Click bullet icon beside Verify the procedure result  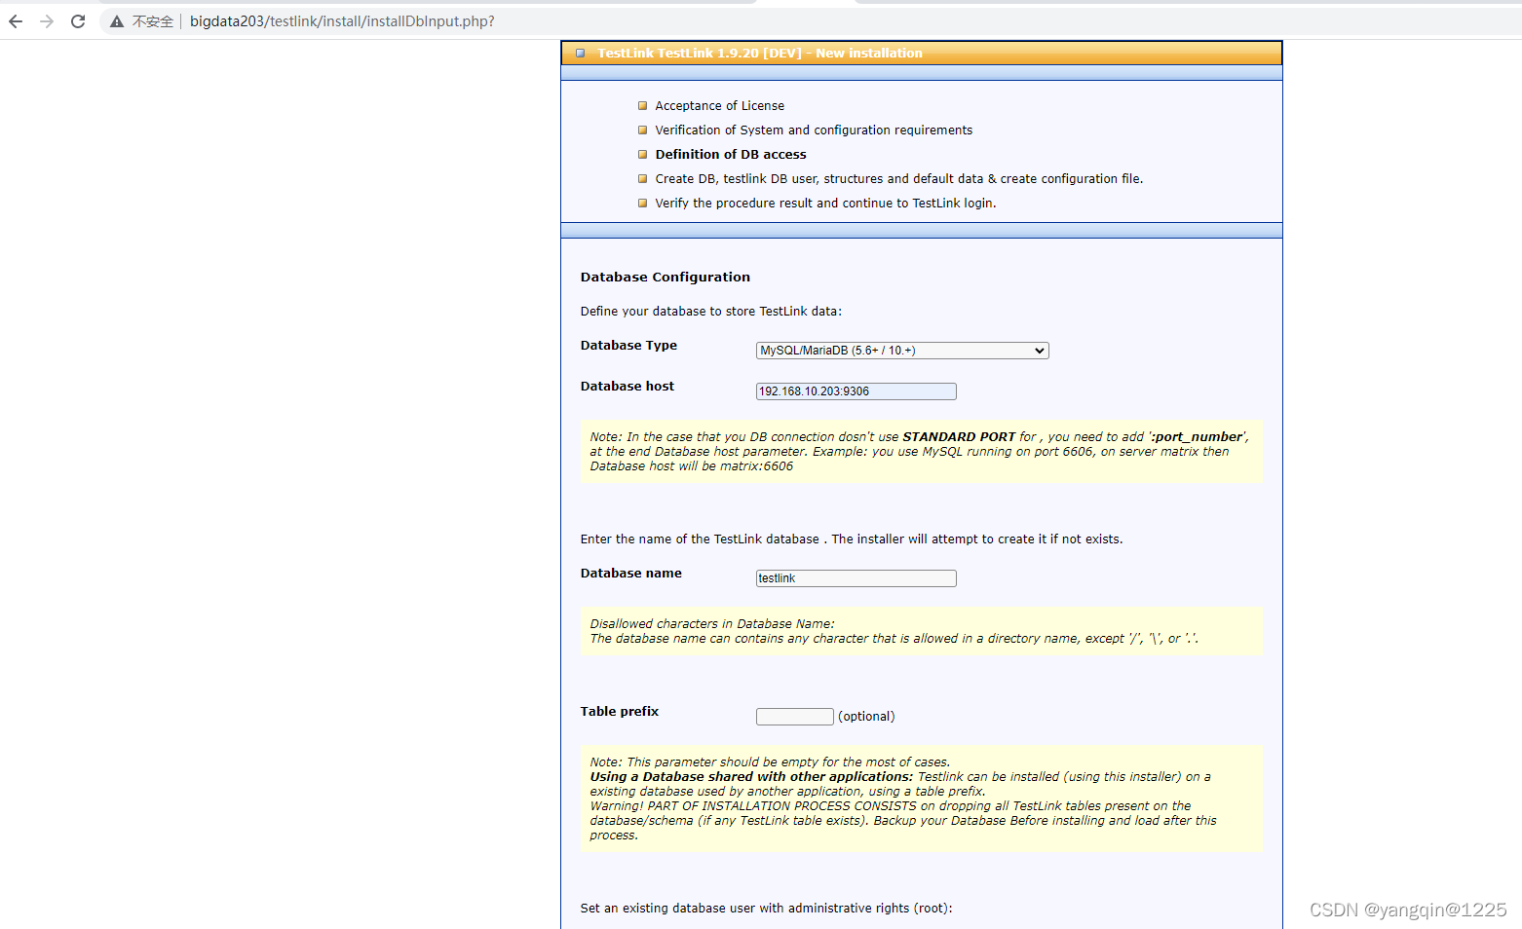642,204
